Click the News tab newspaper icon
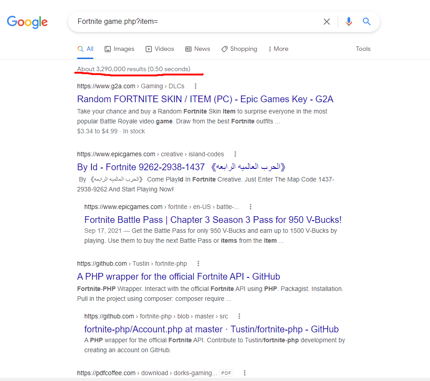The image size is (430, 381). click(188, 49)
